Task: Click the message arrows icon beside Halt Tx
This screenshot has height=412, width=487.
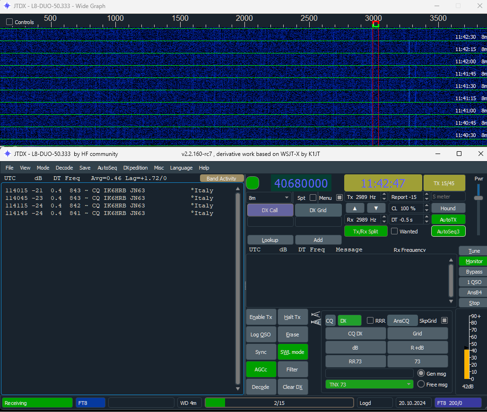Action: click(315, 318)
